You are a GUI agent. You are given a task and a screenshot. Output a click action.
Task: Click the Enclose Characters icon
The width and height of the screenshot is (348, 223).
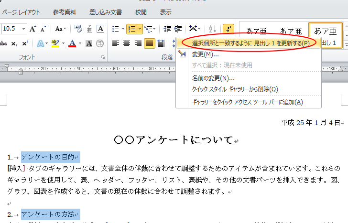[100, 43]
